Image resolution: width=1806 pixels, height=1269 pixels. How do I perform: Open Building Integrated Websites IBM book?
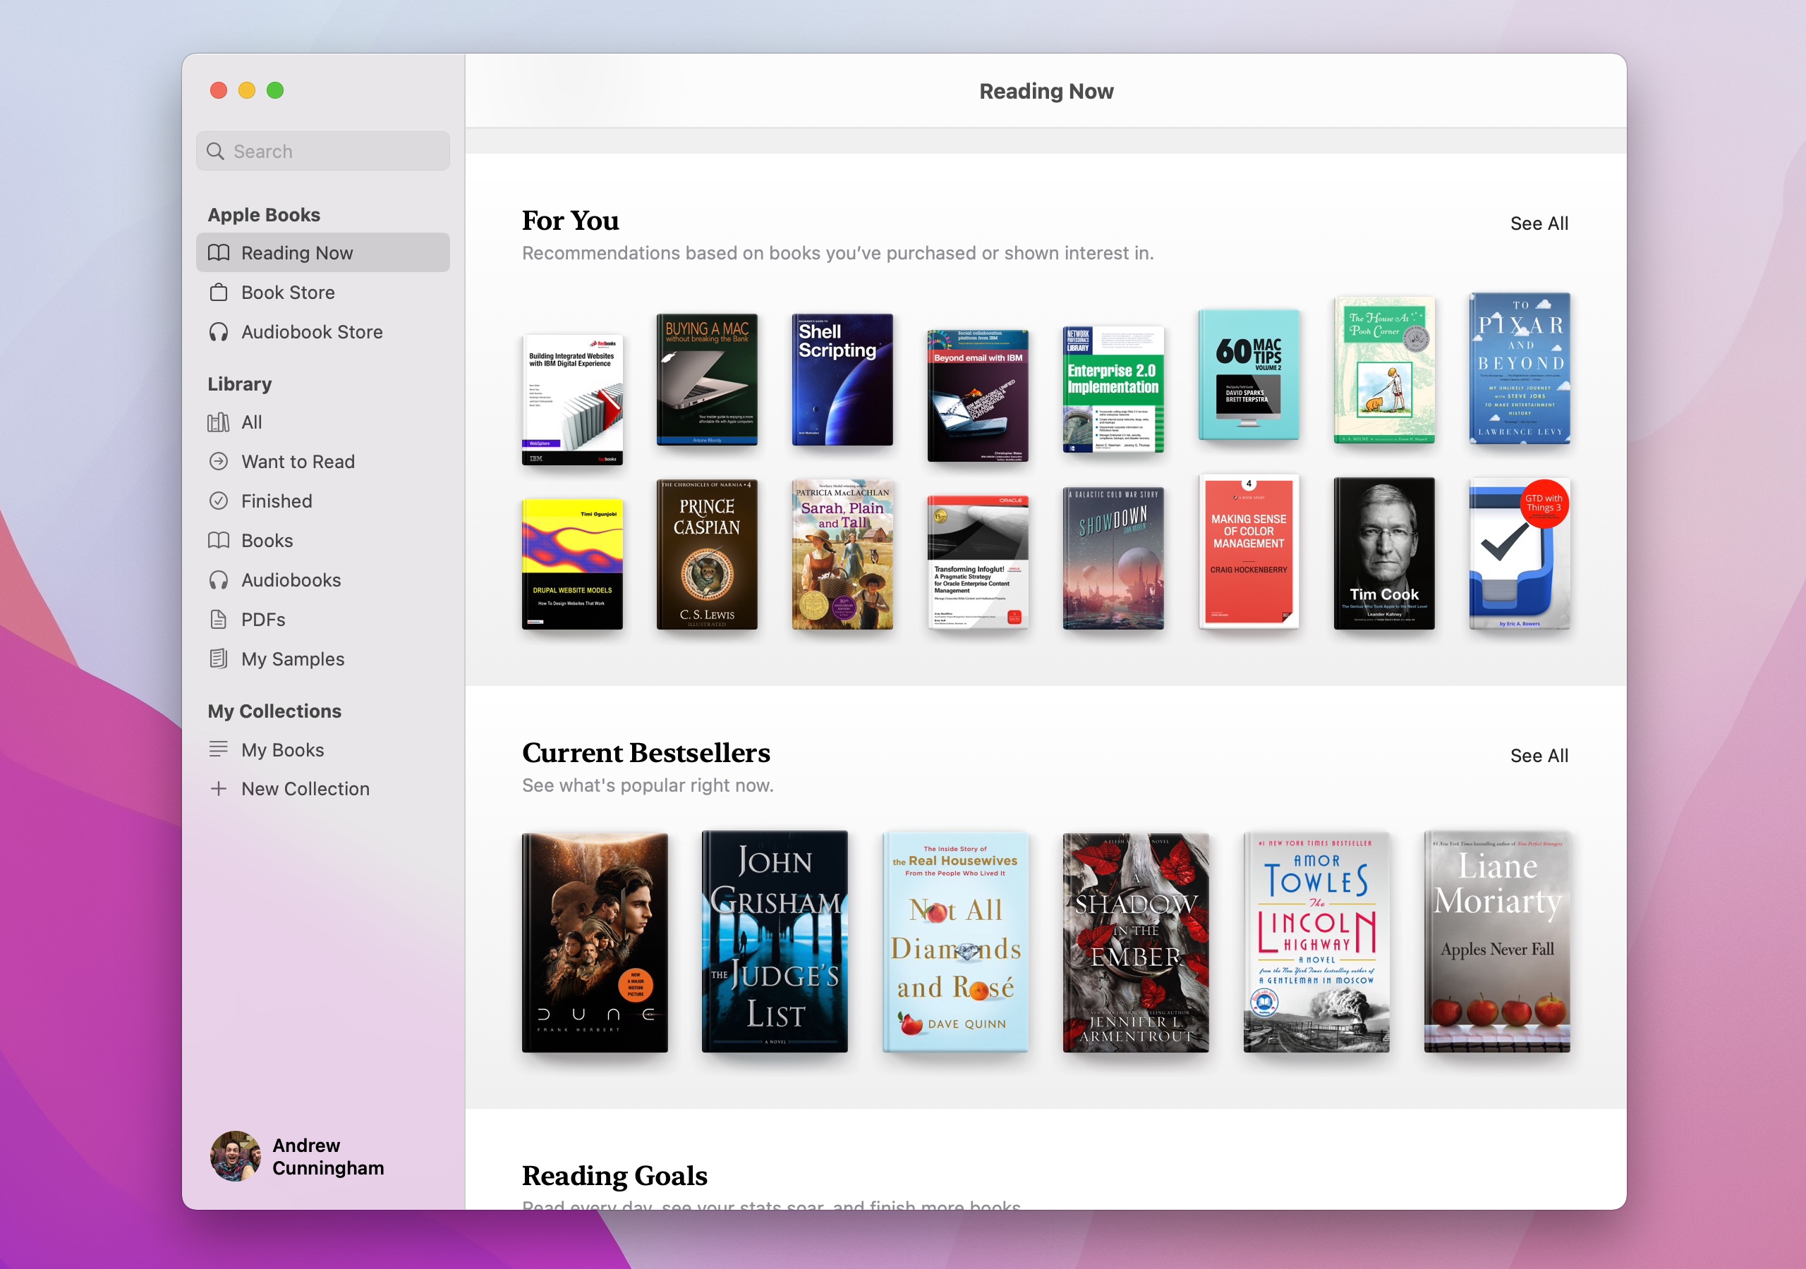point(572,400)
